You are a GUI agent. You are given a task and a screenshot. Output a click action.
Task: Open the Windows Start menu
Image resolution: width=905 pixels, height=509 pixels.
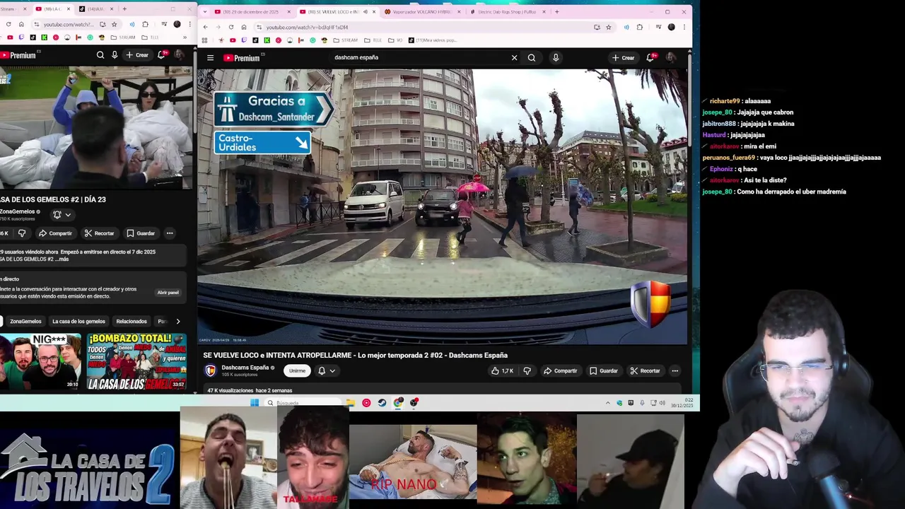coord(255,403)
